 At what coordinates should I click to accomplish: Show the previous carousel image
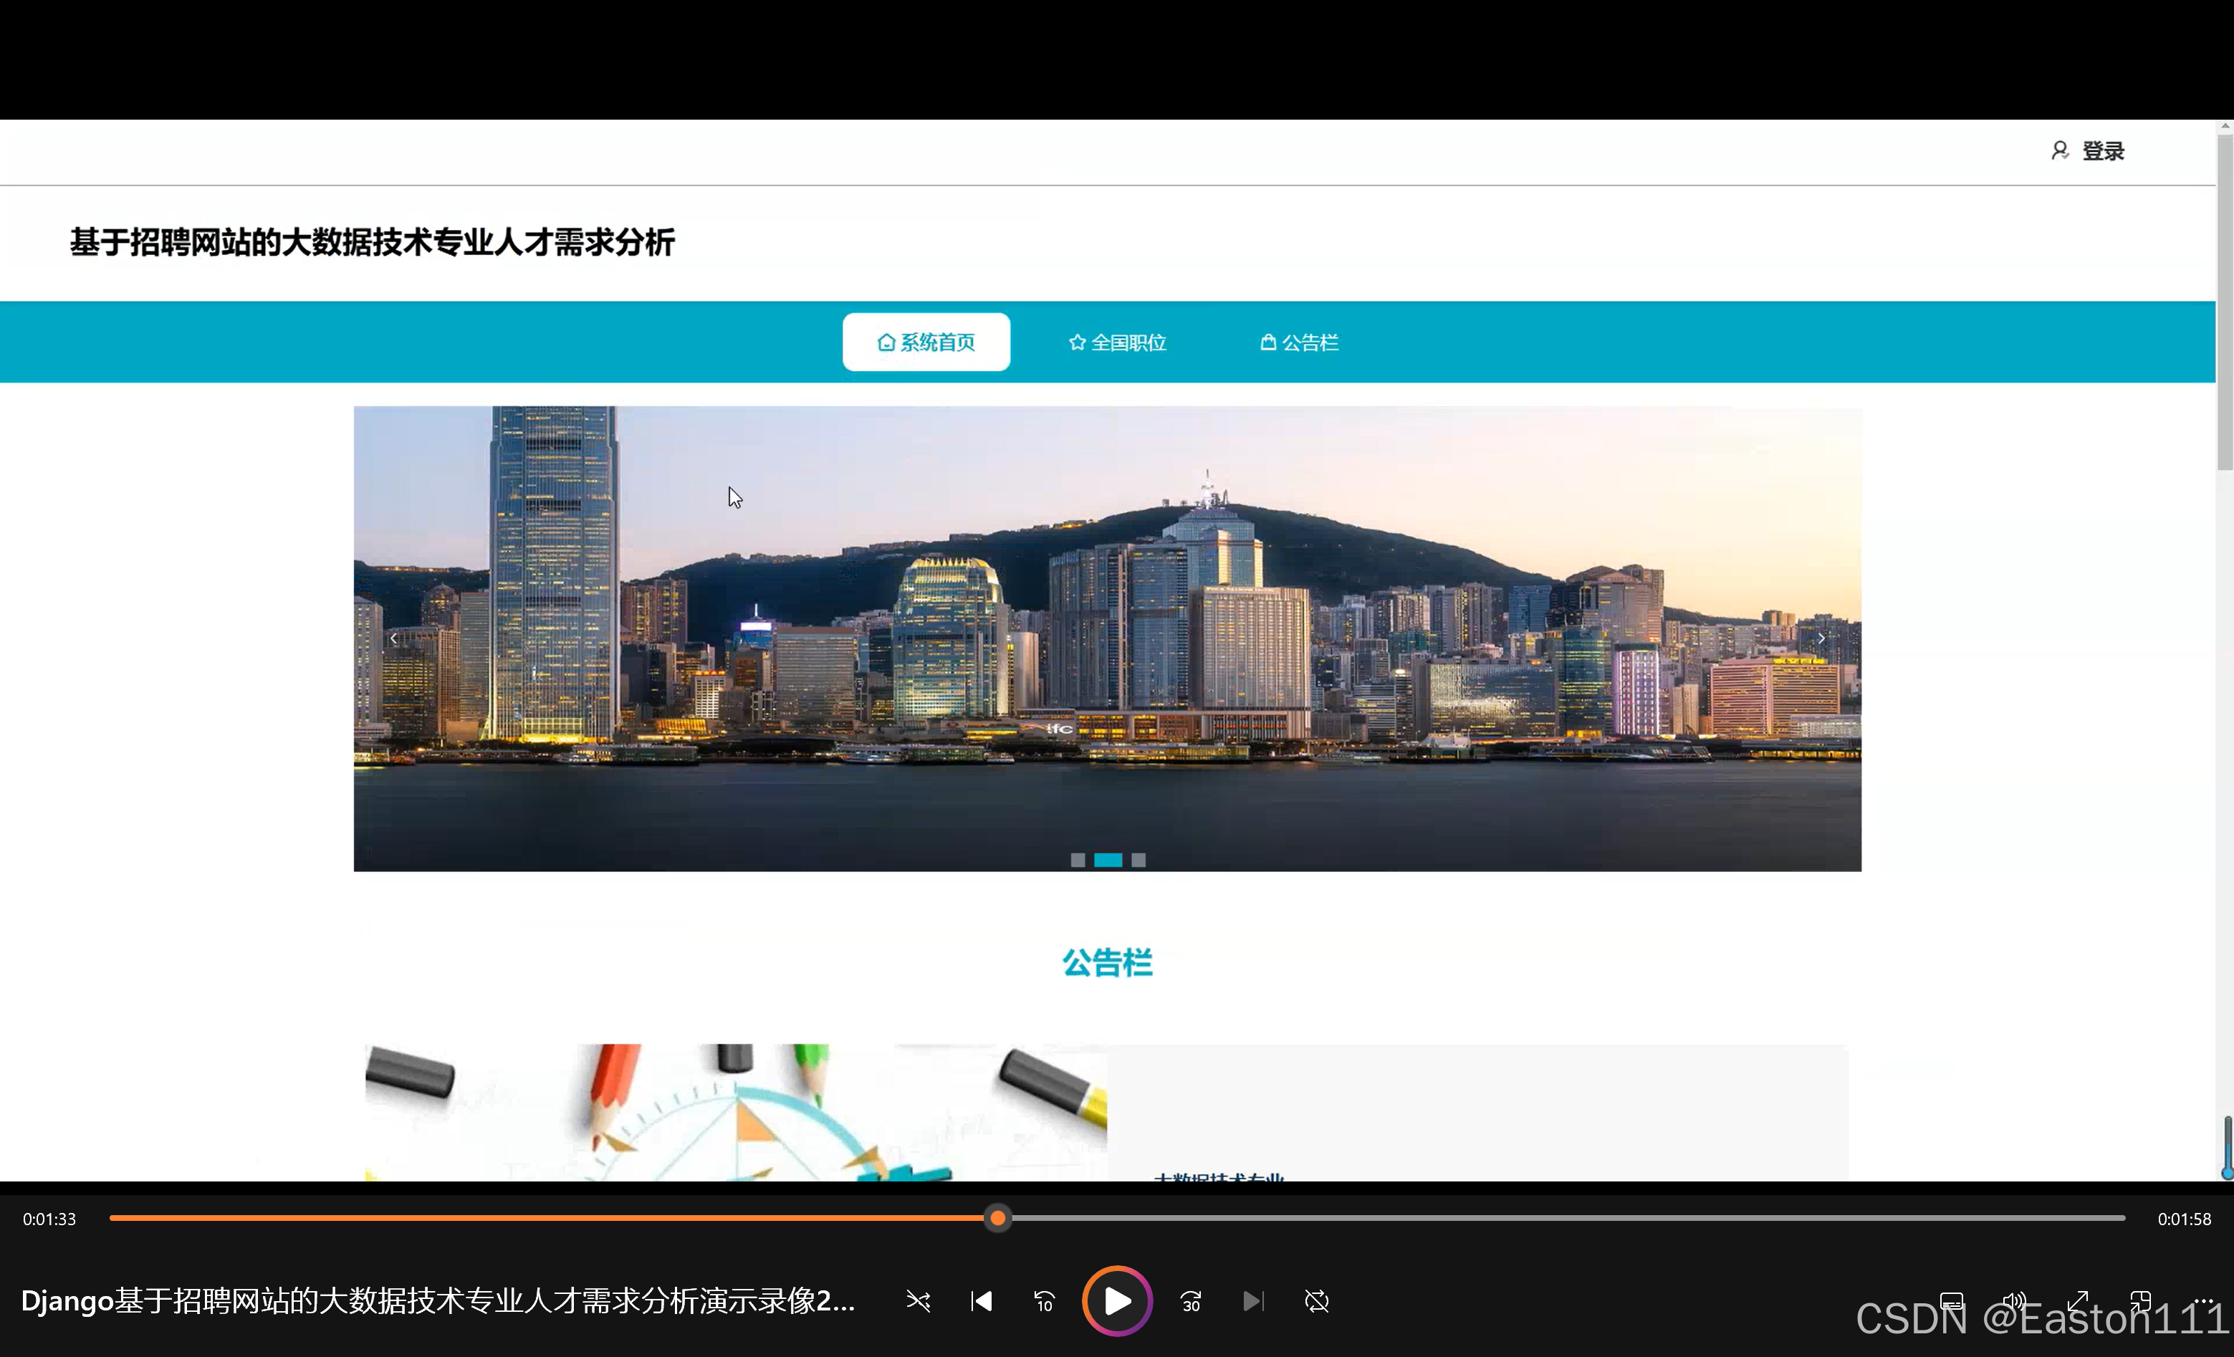pos(393,639)
